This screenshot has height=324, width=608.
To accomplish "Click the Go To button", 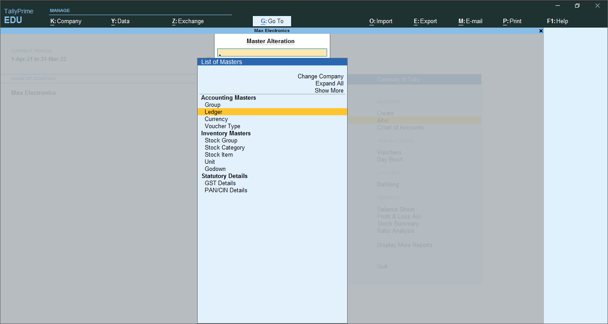I will coord(272,21).
